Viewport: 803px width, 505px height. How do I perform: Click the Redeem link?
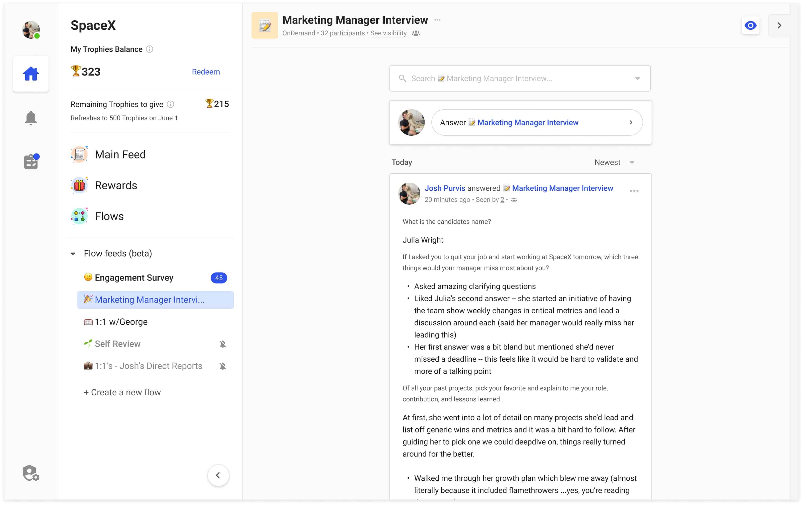pyautogui.click(x=206, y=72)
